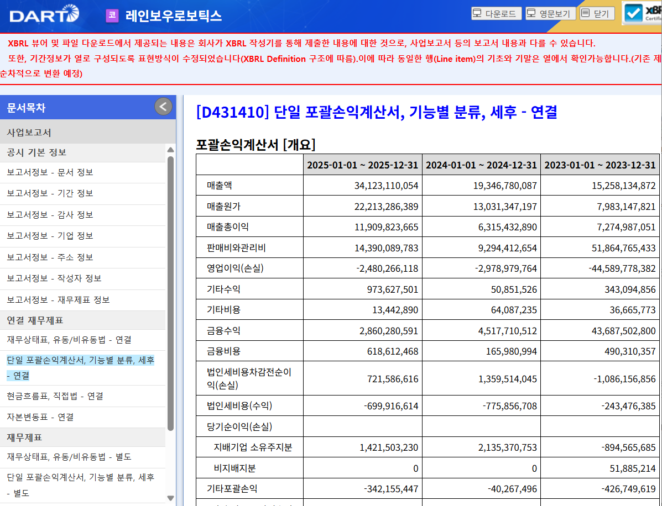Click the 34,123,110,054 sales value

[387, 186]
